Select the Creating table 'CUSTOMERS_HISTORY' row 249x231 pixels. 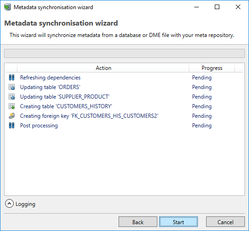point(124,106)
